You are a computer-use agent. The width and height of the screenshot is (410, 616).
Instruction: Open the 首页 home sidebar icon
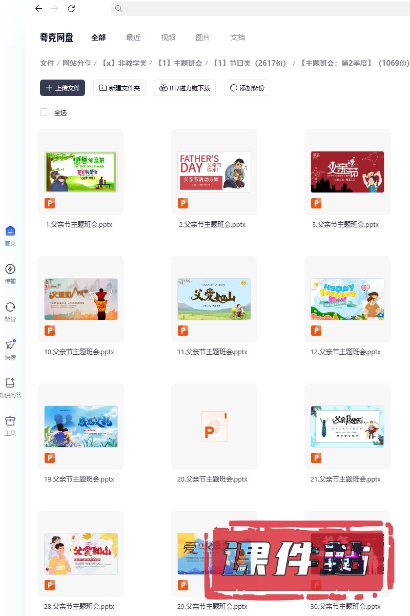[x=10, y=231]
